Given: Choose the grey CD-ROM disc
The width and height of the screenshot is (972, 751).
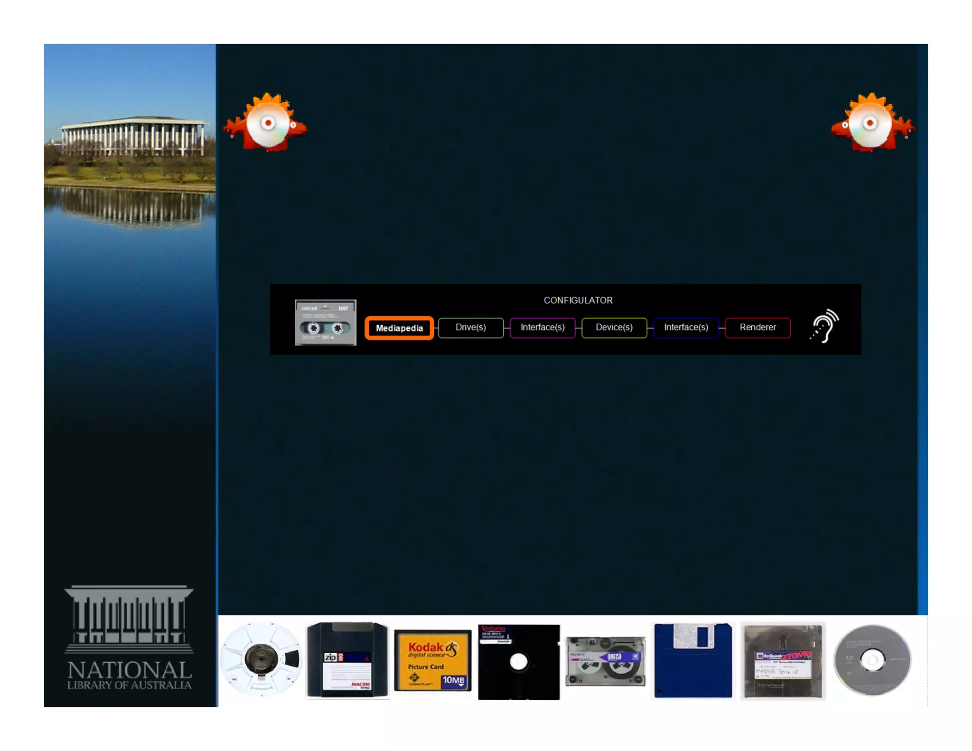Looking at the screenshot, I should 872,660.
